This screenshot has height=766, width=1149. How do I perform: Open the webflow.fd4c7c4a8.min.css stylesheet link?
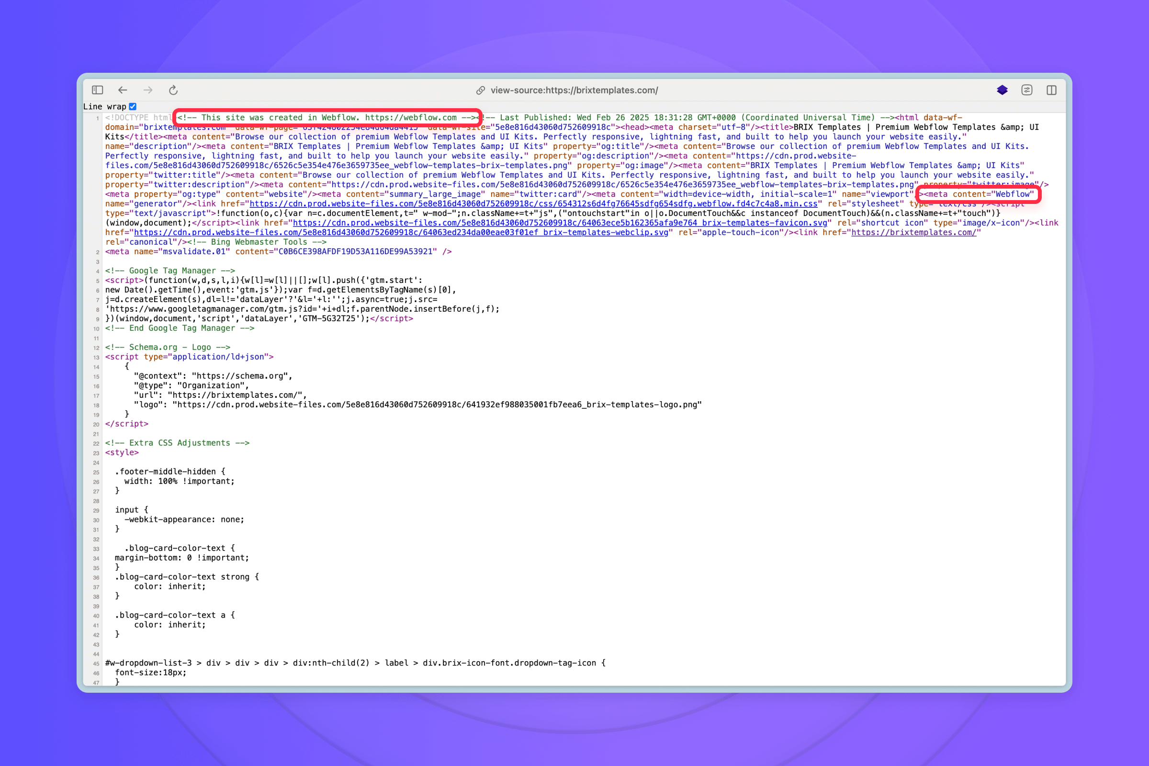(533, 204)
